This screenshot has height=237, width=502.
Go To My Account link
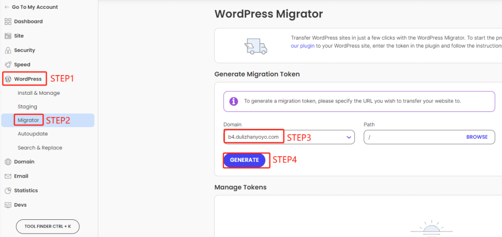pos(35,7)
